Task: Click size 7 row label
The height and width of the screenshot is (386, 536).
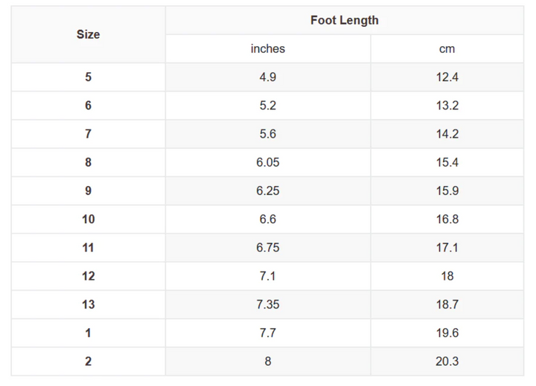Action: (88, 134)
